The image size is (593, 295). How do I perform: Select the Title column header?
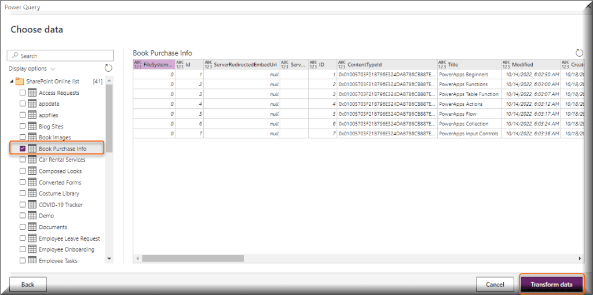pos(469,64)
